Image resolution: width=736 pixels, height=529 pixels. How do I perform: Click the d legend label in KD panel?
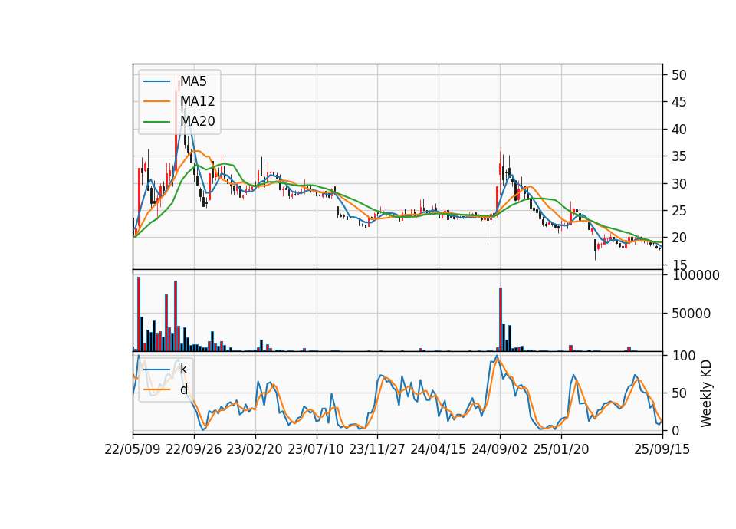[x=184, y=389]
